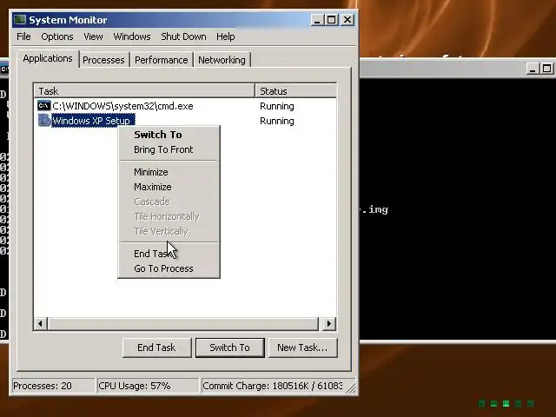Select the Applications tab
The width and height of the screenshot is (556, 417).
[x=48, y=58]
